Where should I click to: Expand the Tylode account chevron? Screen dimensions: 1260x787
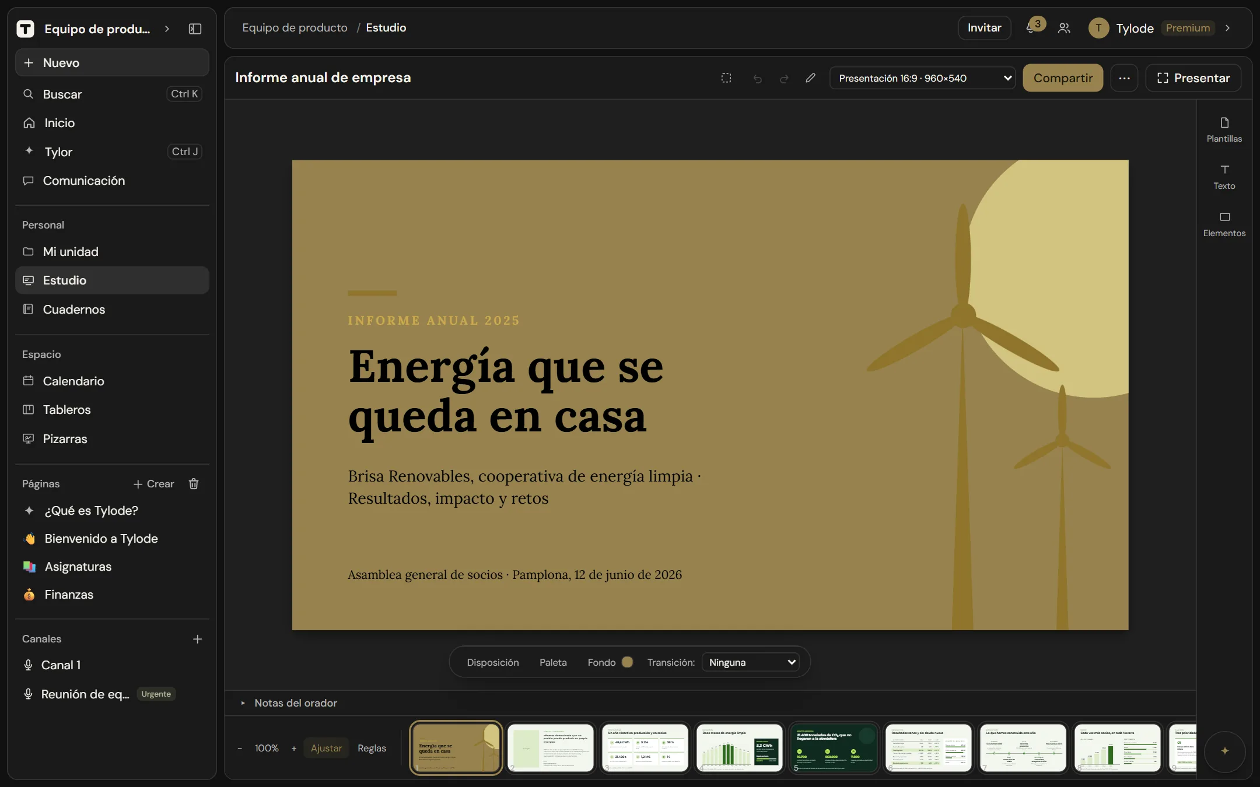1227,28
